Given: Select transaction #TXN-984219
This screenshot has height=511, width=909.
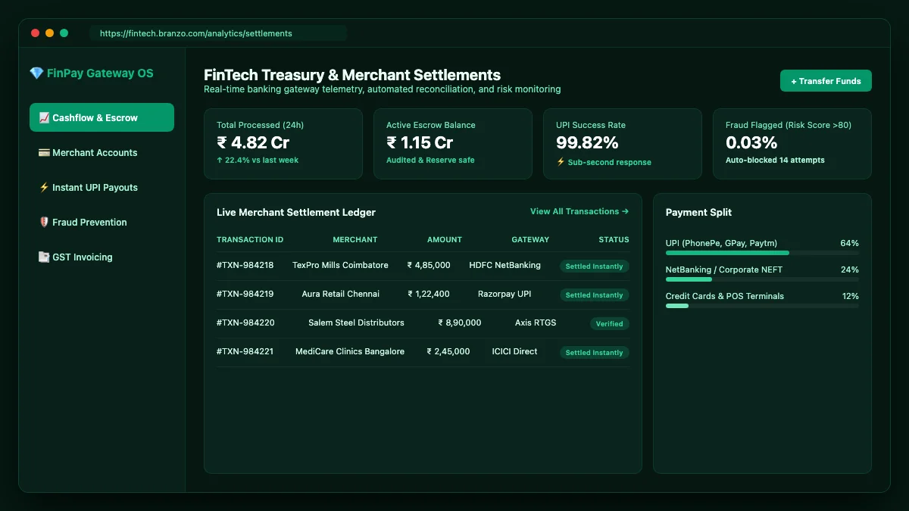Looking at the screenshot, I should pos(245,294).
